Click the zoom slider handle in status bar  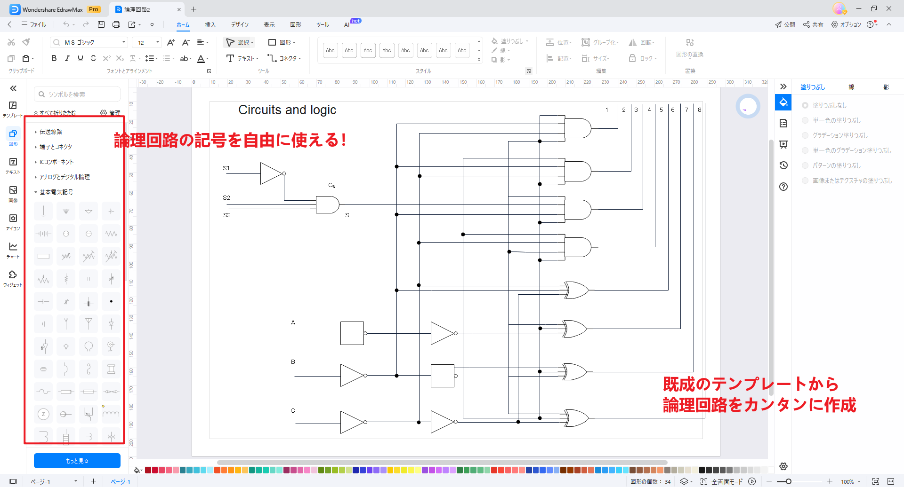[x=788, y=481]
